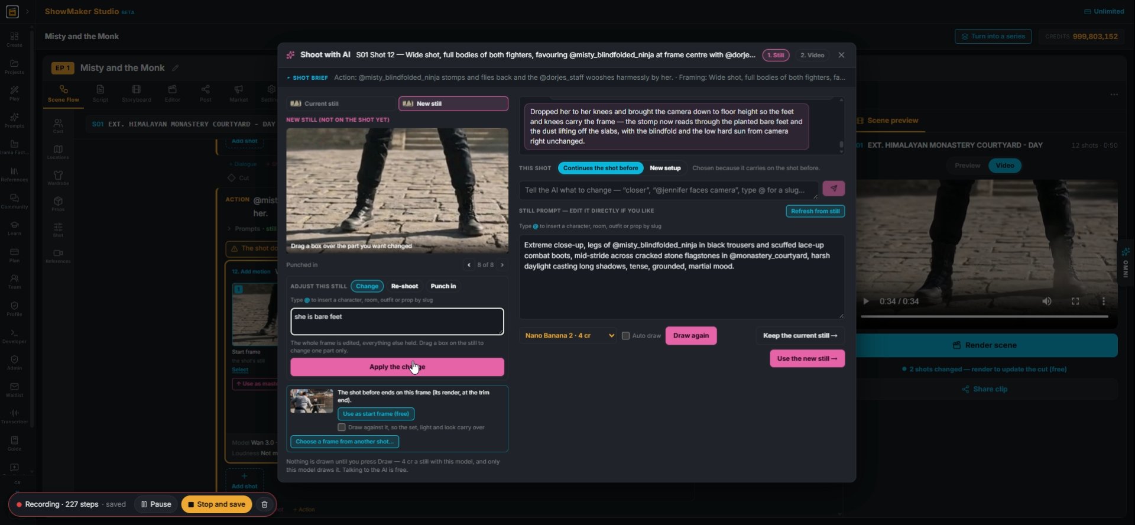The height and width of the screenshot is (525, 1135).
Task: Click the scene preview video progress bar
Action: pyautogui.click(x=984, y=317)
